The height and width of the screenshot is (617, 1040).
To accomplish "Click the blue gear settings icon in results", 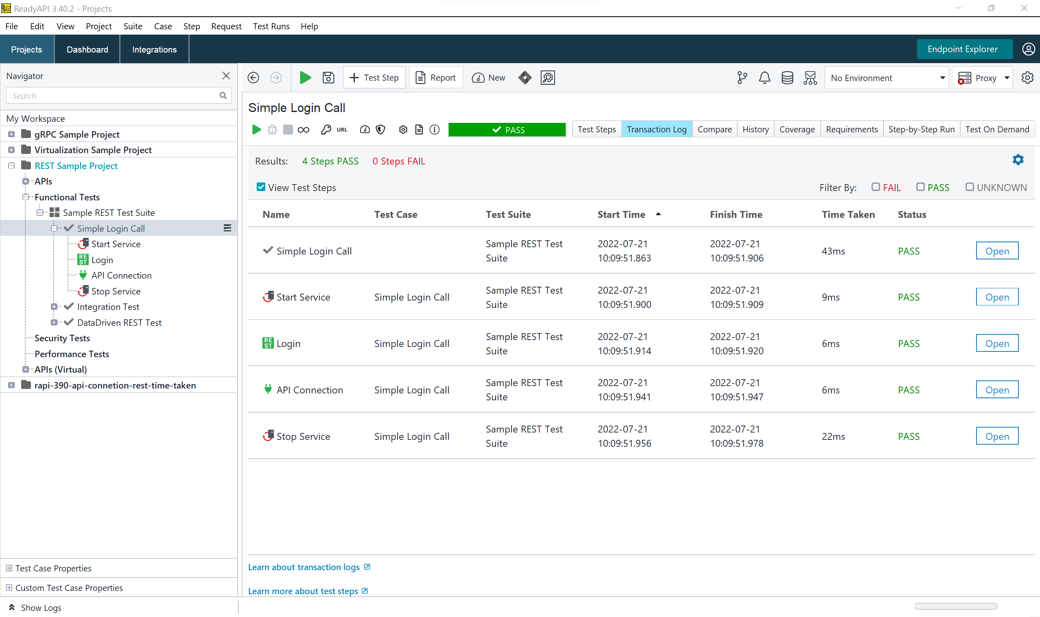I will coord(1018,160).
